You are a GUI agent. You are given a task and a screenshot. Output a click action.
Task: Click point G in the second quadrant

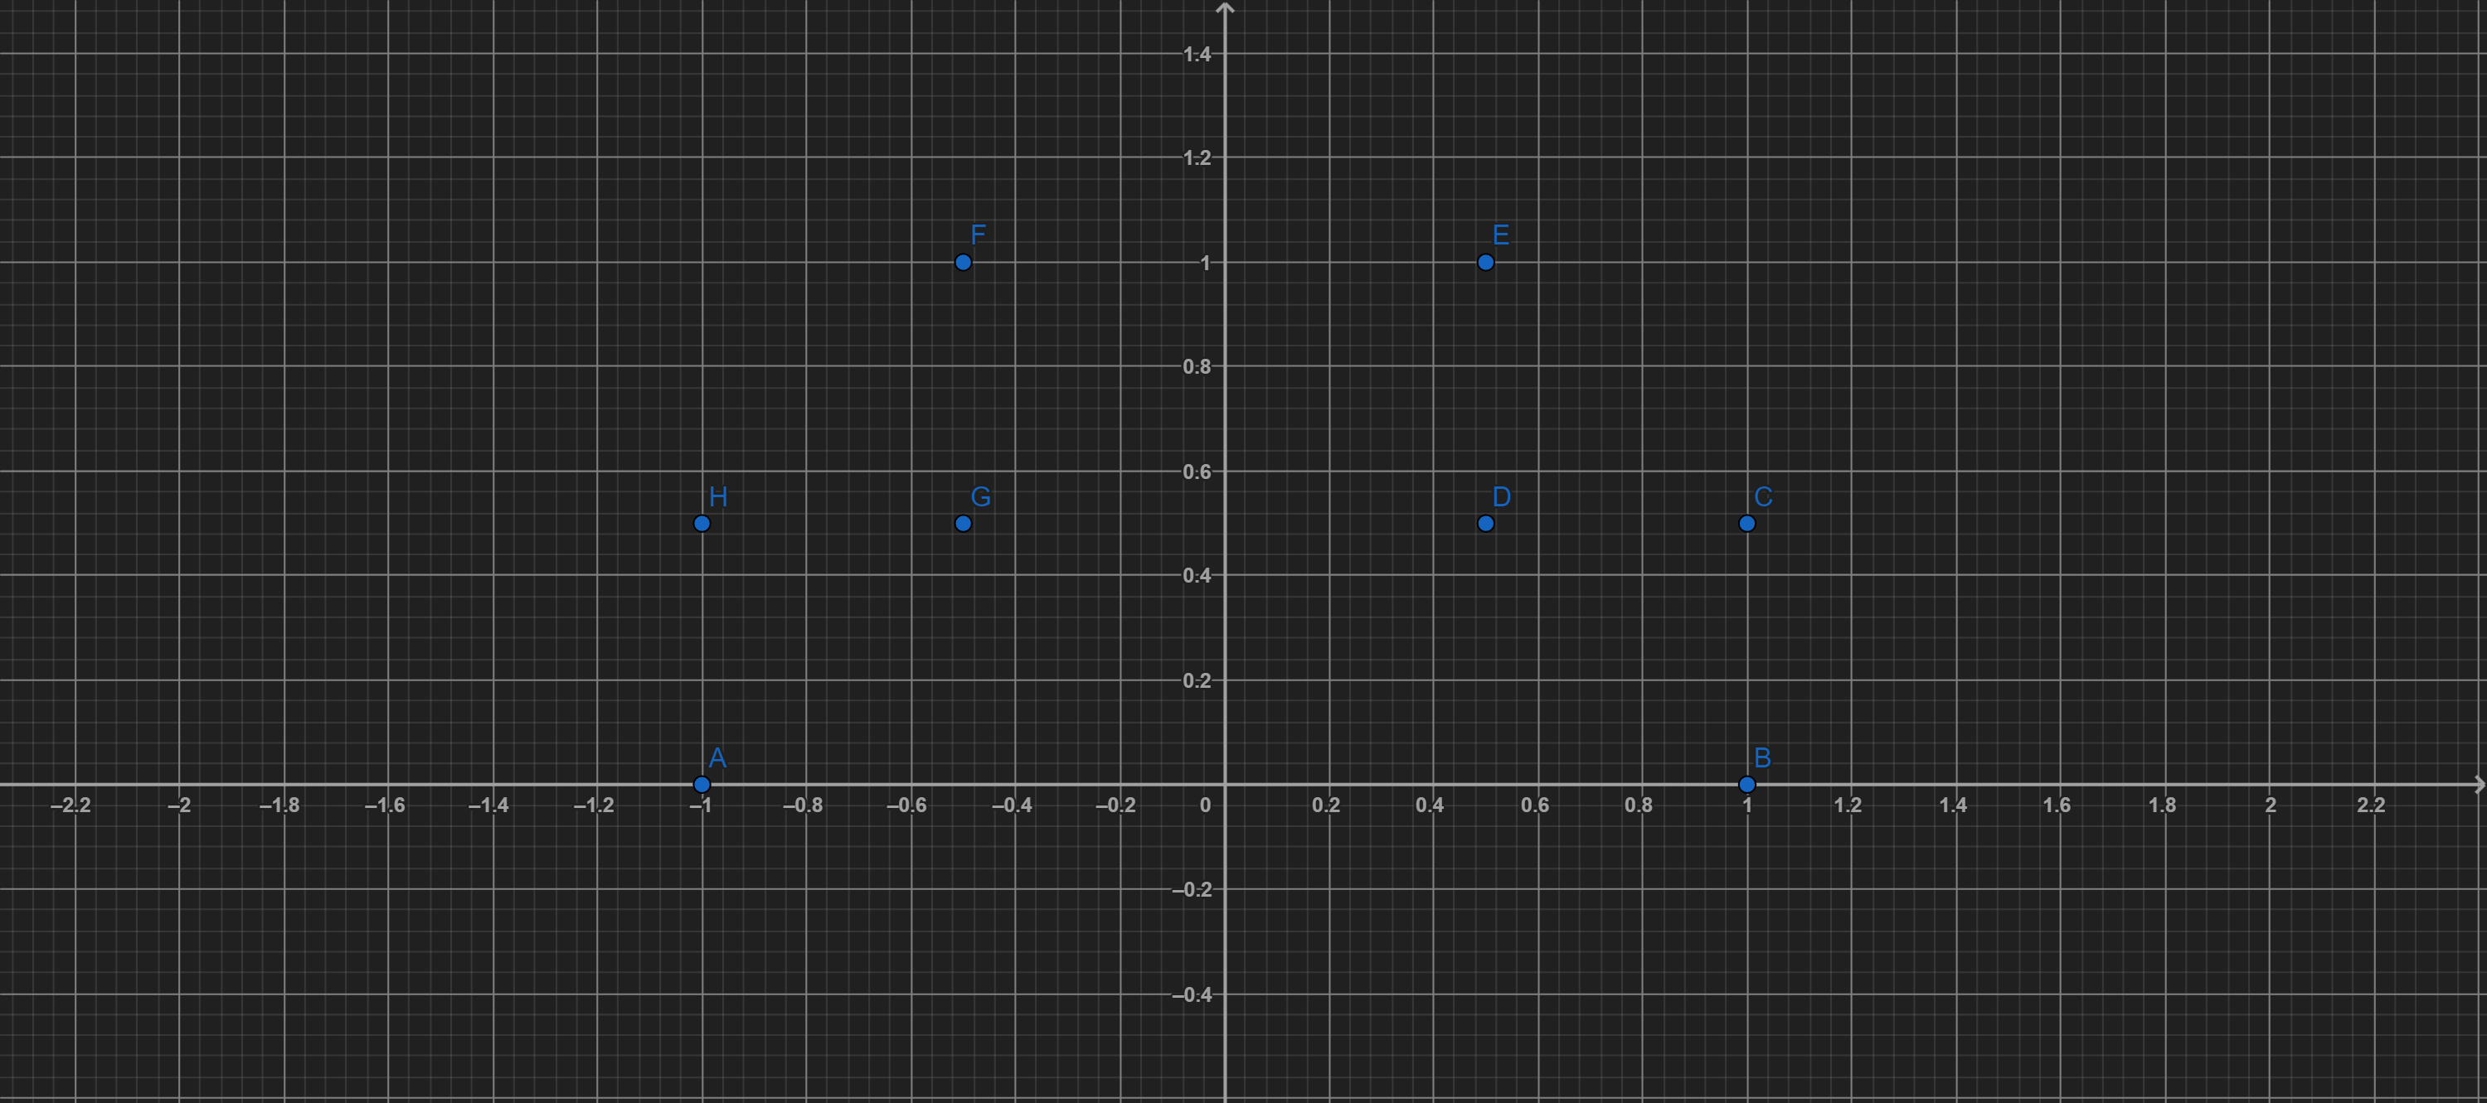(x=962, y=523)
